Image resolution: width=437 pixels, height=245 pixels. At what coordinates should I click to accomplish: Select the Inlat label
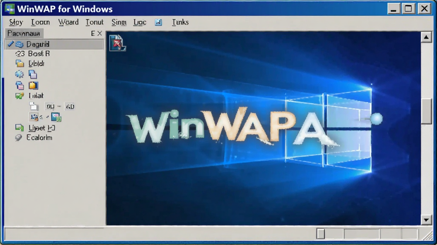(x=36, y=96)
